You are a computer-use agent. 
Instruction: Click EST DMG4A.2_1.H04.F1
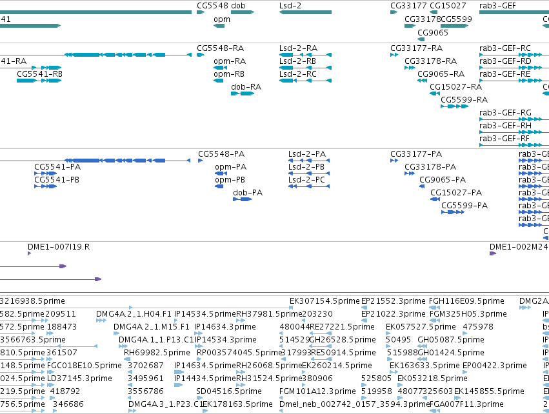(134, 314)
